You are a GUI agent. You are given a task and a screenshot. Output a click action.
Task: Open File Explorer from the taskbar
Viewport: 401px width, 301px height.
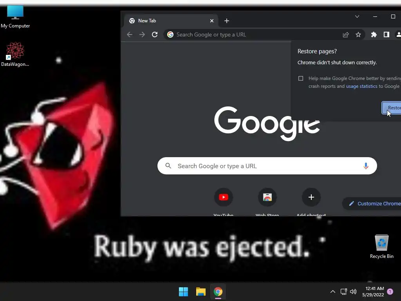click(201, 292)
